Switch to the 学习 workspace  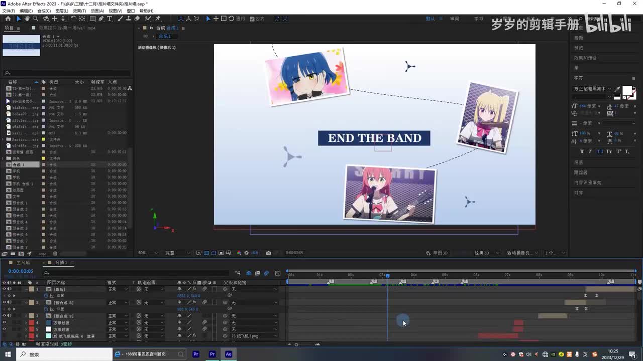tap(479, 19)
